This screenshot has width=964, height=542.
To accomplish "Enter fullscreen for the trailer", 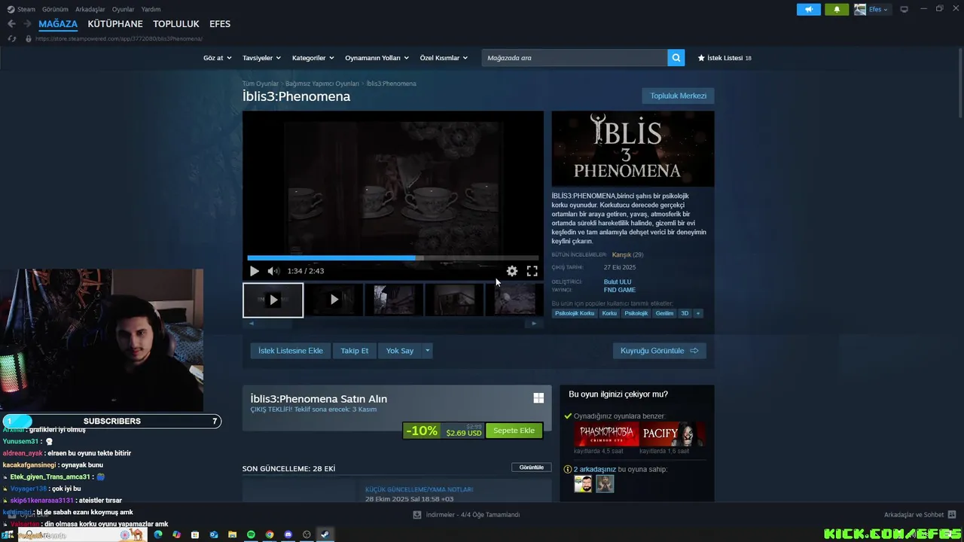I will (x=532, y=271).
